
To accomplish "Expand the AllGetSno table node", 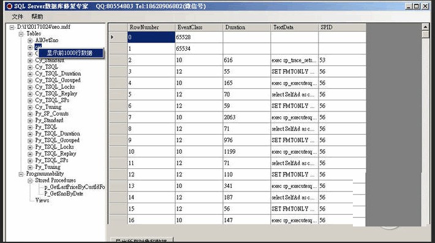I will (30, 41).
